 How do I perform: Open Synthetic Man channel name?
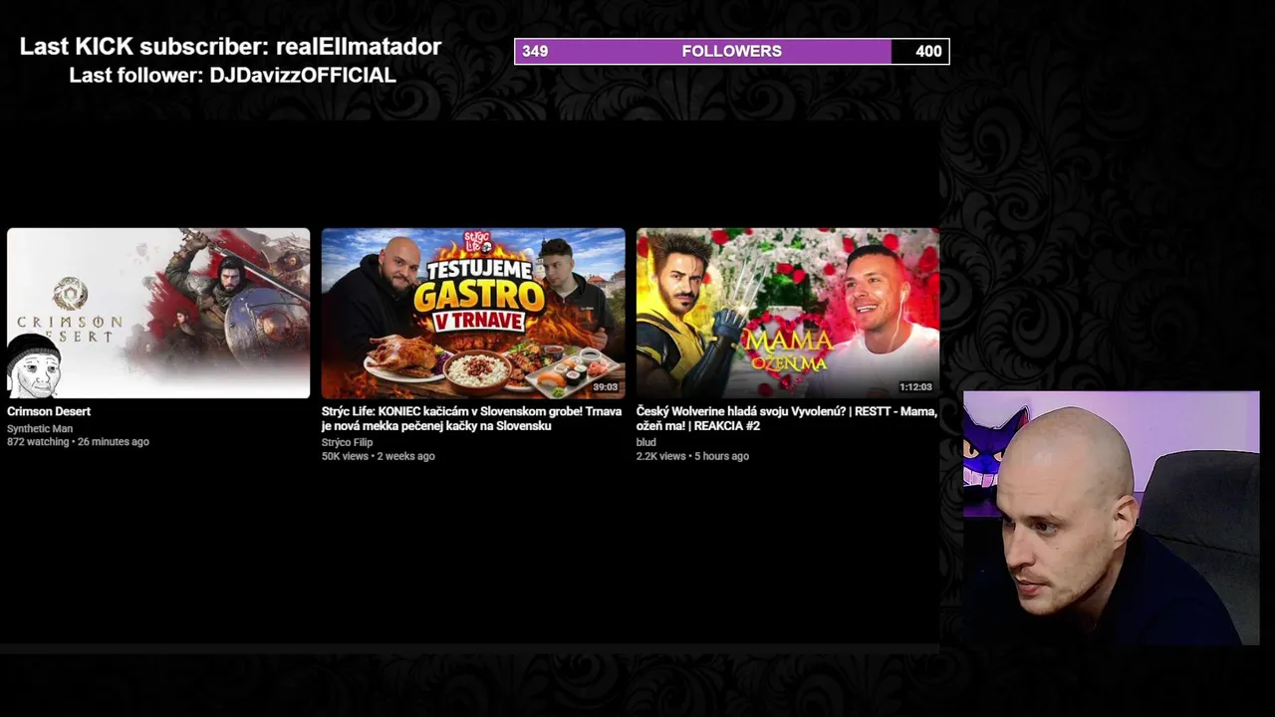pyautogui.click(x=40, y=429)
